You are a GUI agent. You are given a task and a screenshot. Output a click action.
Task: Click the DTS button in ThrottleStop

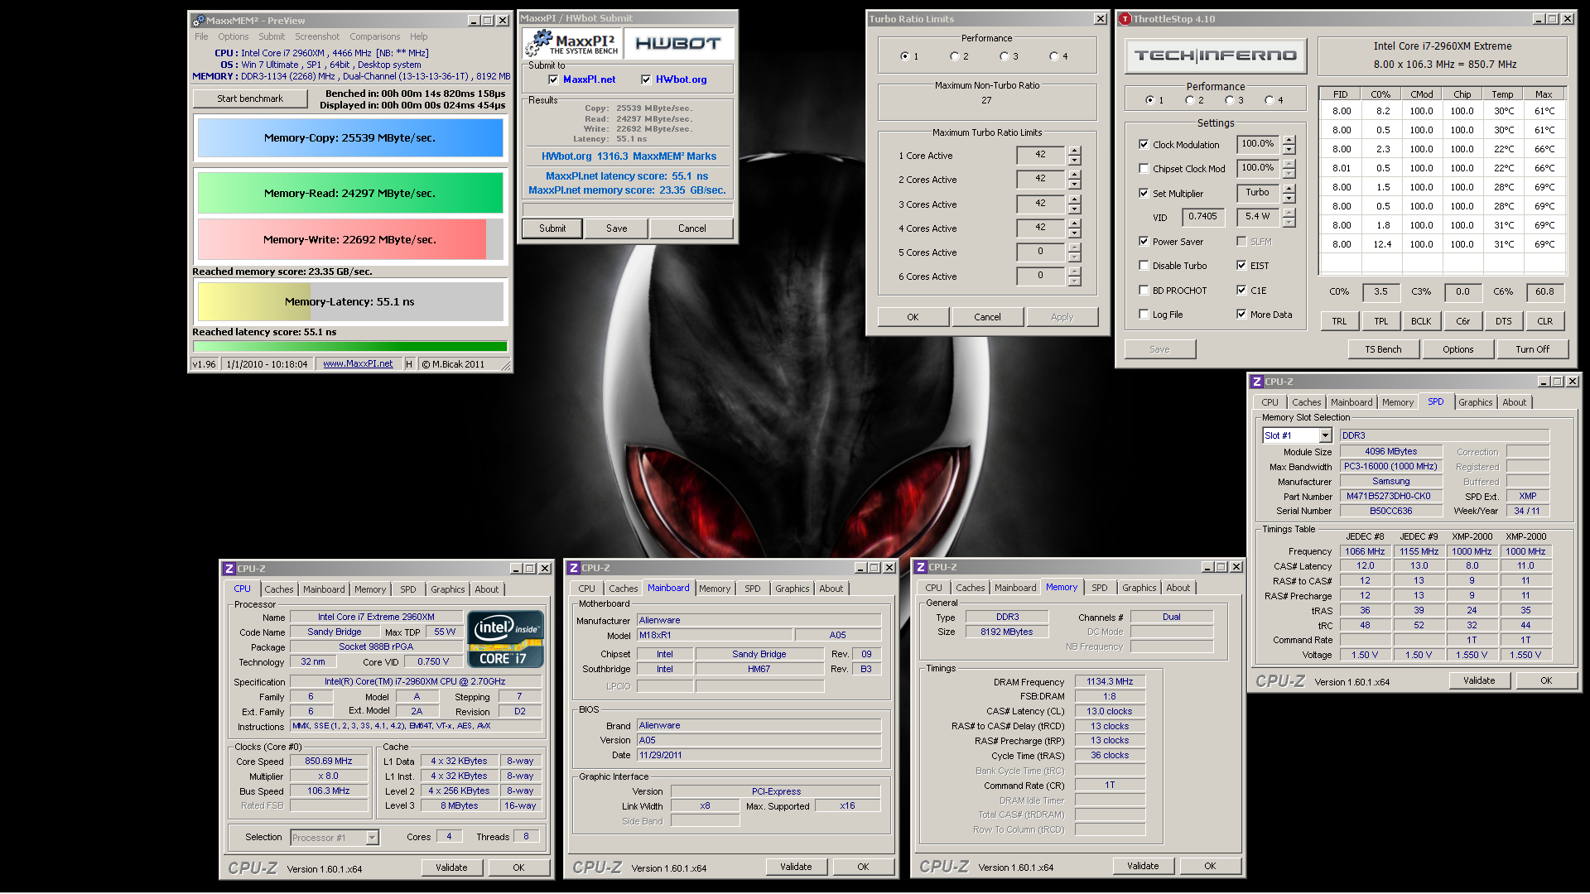point(1503,321)
